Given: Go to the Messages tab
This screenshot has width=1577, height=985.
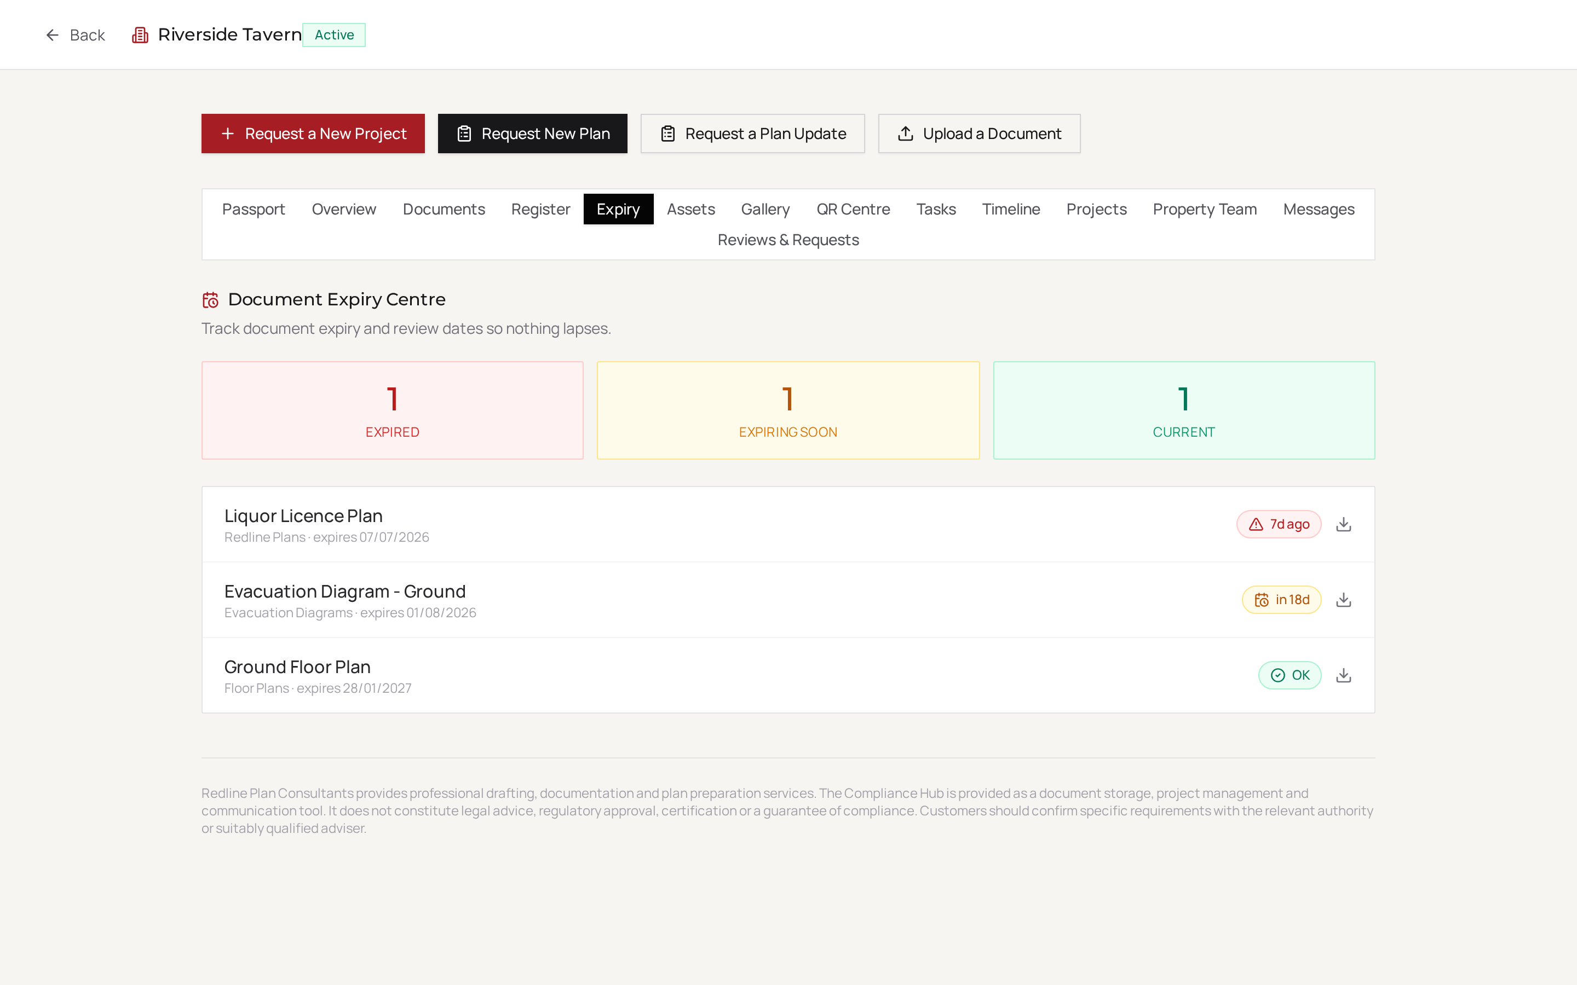Looking at the screenshot, I should pos(1319,209).
